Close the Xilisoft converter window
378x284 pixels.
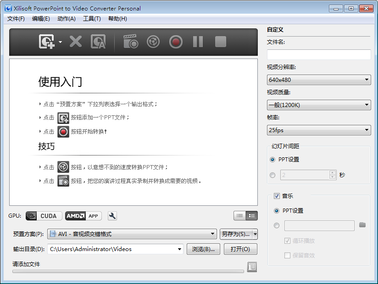pyautogui.click(x=366, y=9)
